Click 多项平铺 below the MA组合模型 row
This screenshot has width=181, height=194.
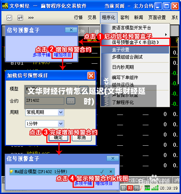pos(83,183)
